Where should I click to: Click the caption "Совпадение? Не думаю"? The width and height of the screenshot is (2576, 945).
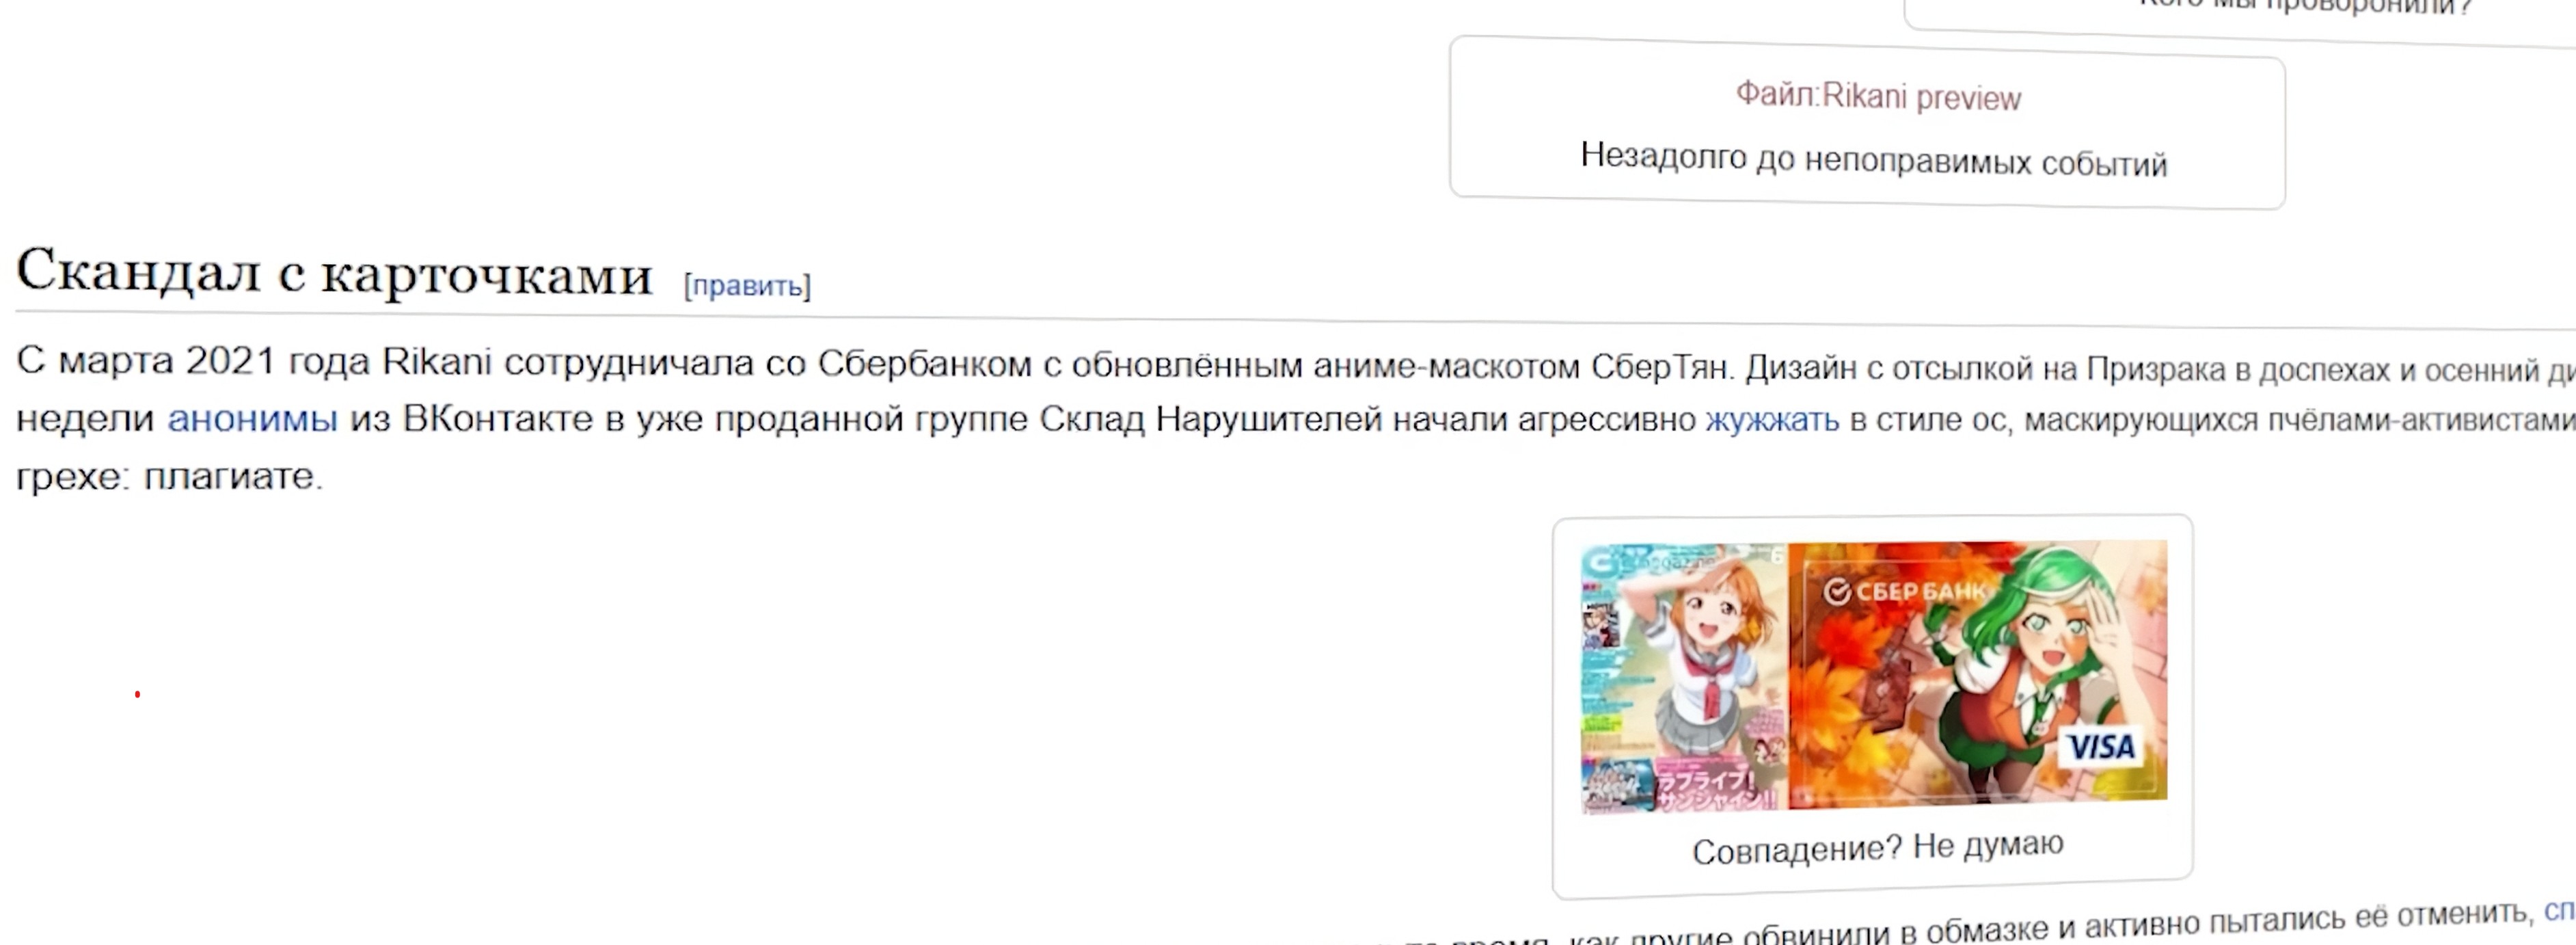(1877, 848)
